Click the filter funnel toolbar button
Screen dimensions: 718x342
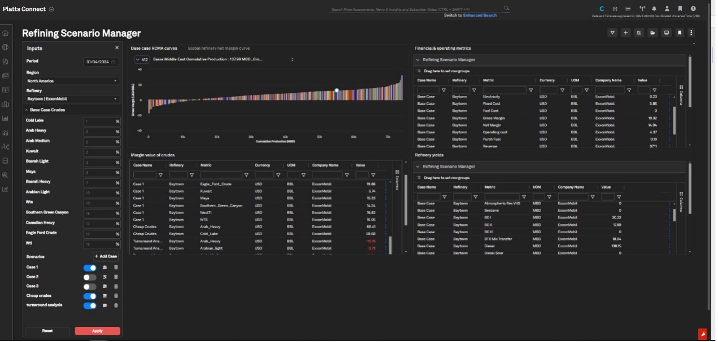point(613,33)
